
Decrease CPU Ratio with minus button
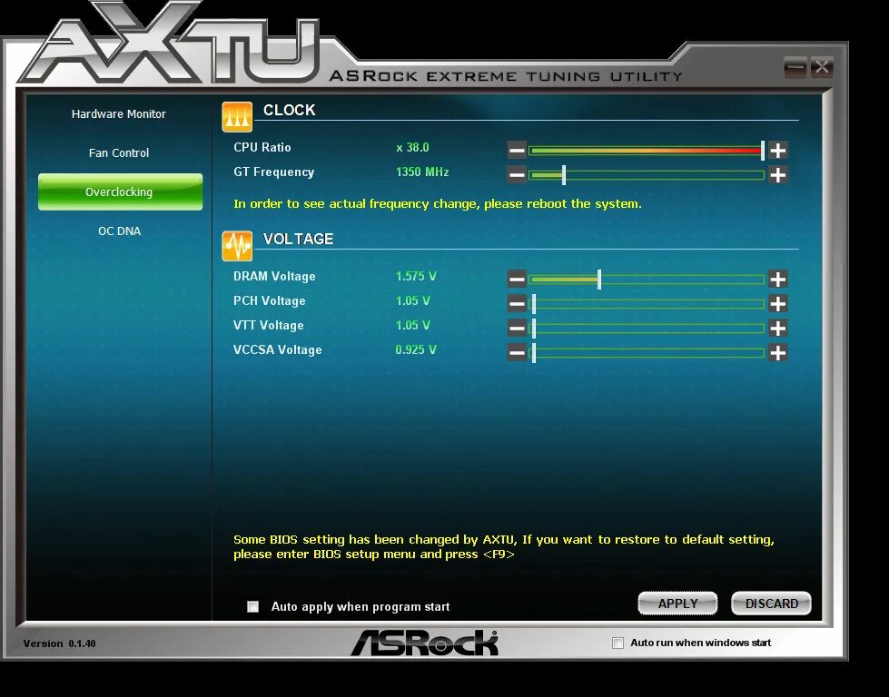click(517, 150)
